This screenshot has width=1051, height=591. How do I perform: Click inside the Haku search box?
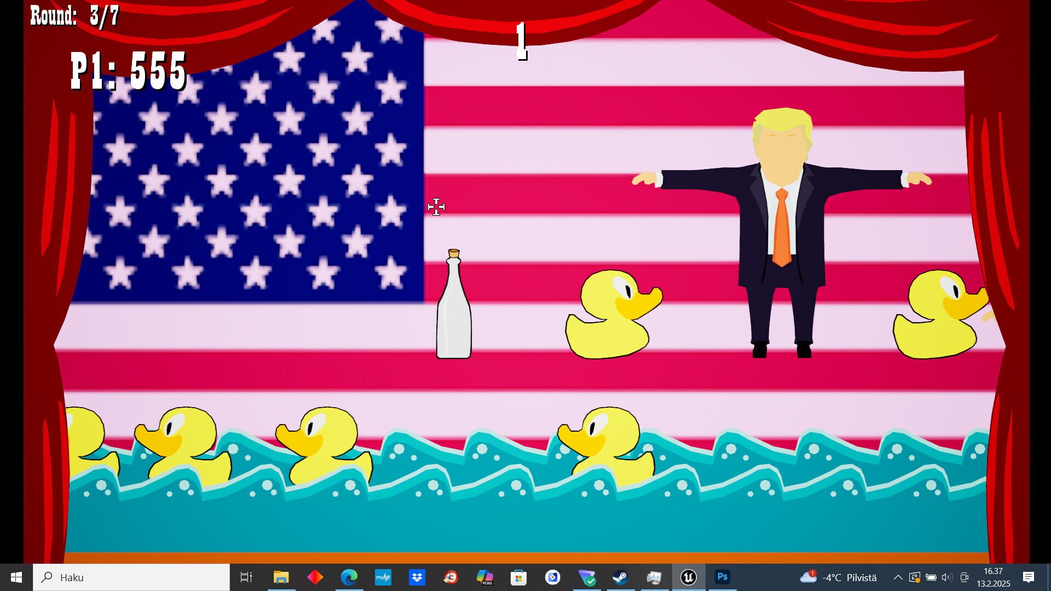tap(131, 577)
